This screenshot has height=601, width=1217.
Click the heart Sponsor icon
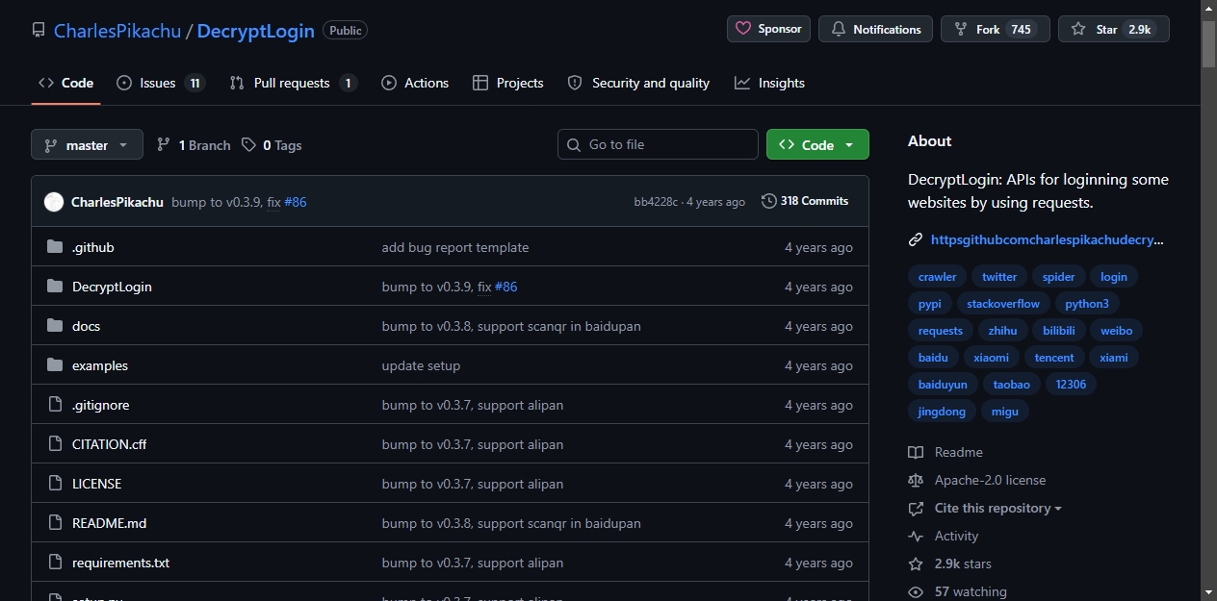point(743,29)
